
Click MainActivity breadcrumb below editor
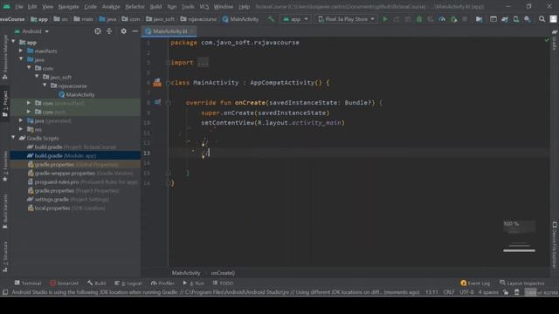(x=186, y=273)
